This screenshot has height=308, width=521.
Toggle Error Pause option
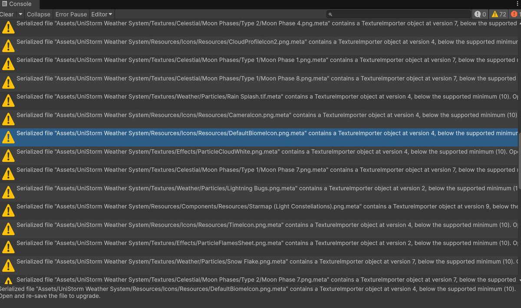point(71,14)
